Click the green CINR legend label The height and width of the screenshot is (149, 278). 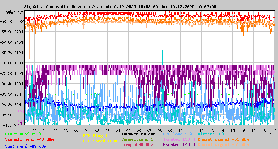click(23, 134)
